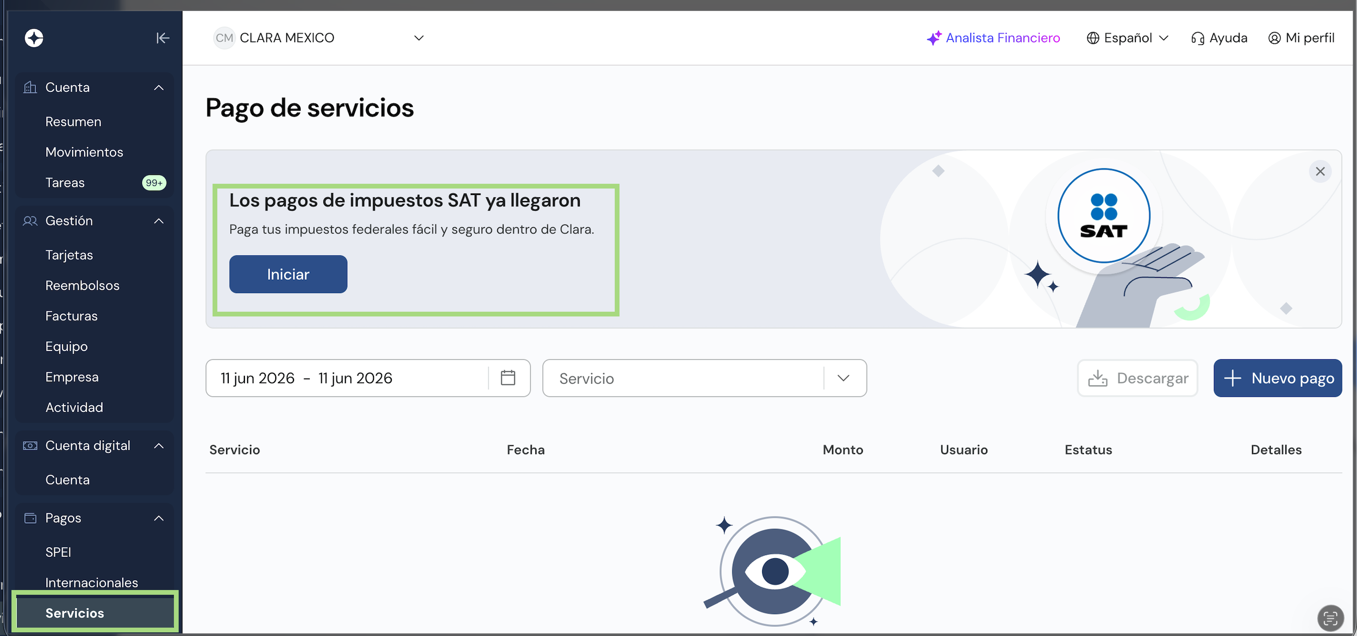Click the download icon in Descargar
1357x636 pixels.
point(1098,378)
